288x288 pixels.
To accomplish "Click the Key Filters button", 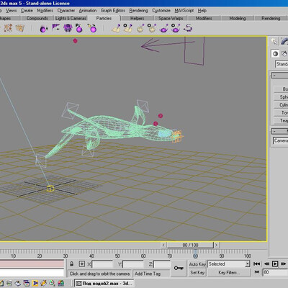I will (x=229, y=273).
